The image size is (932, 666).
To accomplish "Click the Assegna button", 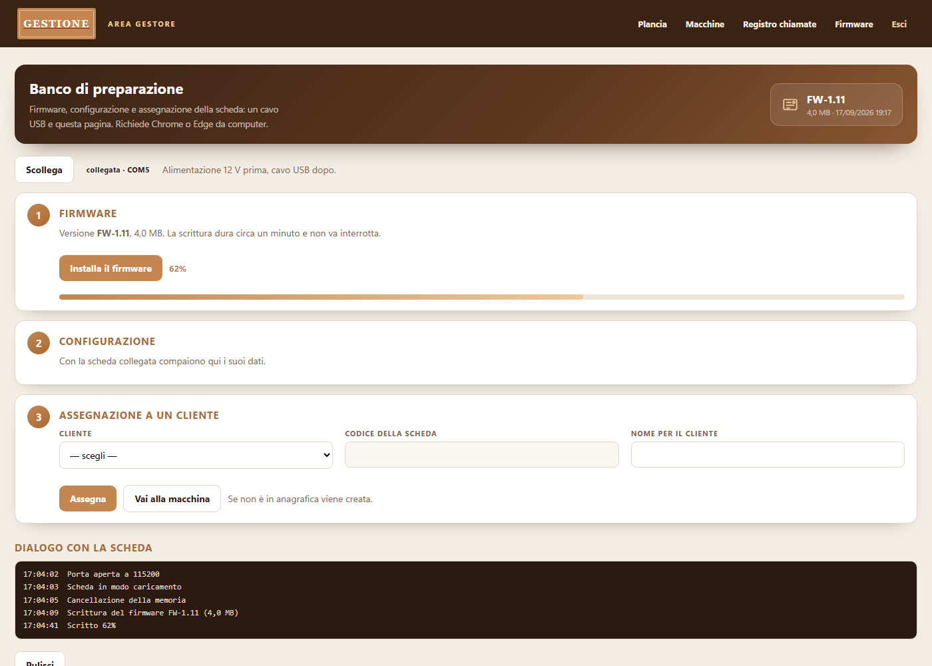I will (x=88, y=499).
